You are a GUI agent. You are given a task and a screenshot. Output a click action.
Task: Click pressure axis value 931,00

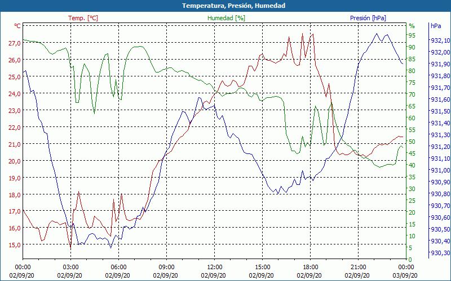(x=440, y=170)
